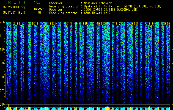Click the 0.8 kHz axis tick label

[2, 77]
